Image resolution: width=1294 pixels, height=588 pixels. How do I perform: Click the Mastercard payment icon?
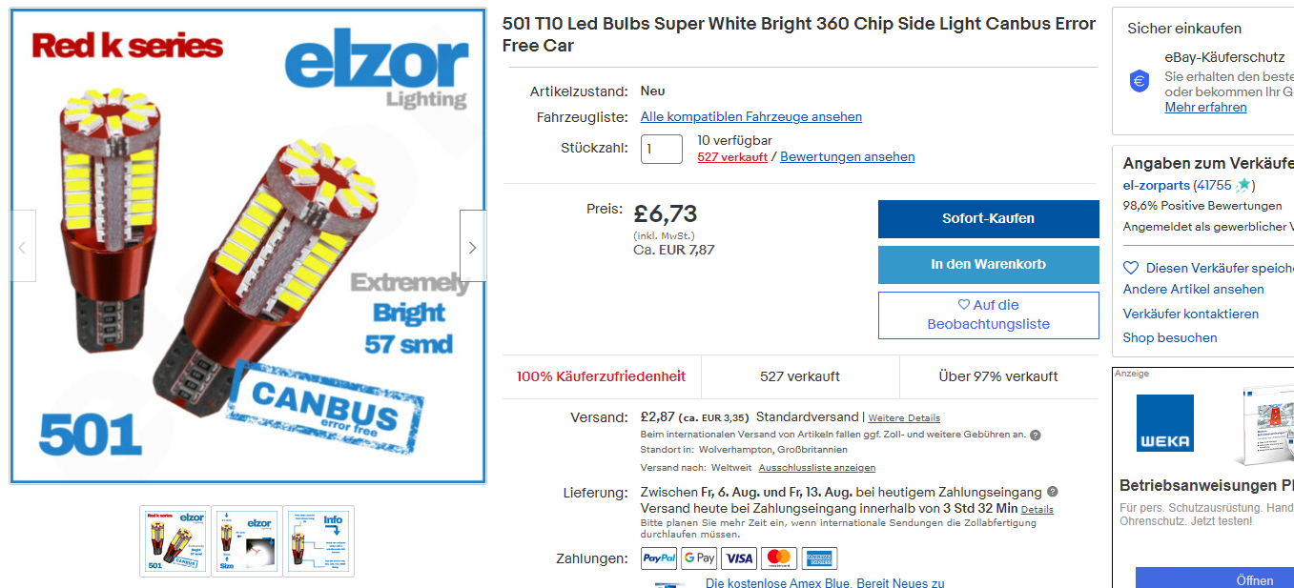click(x=779, y=558)
